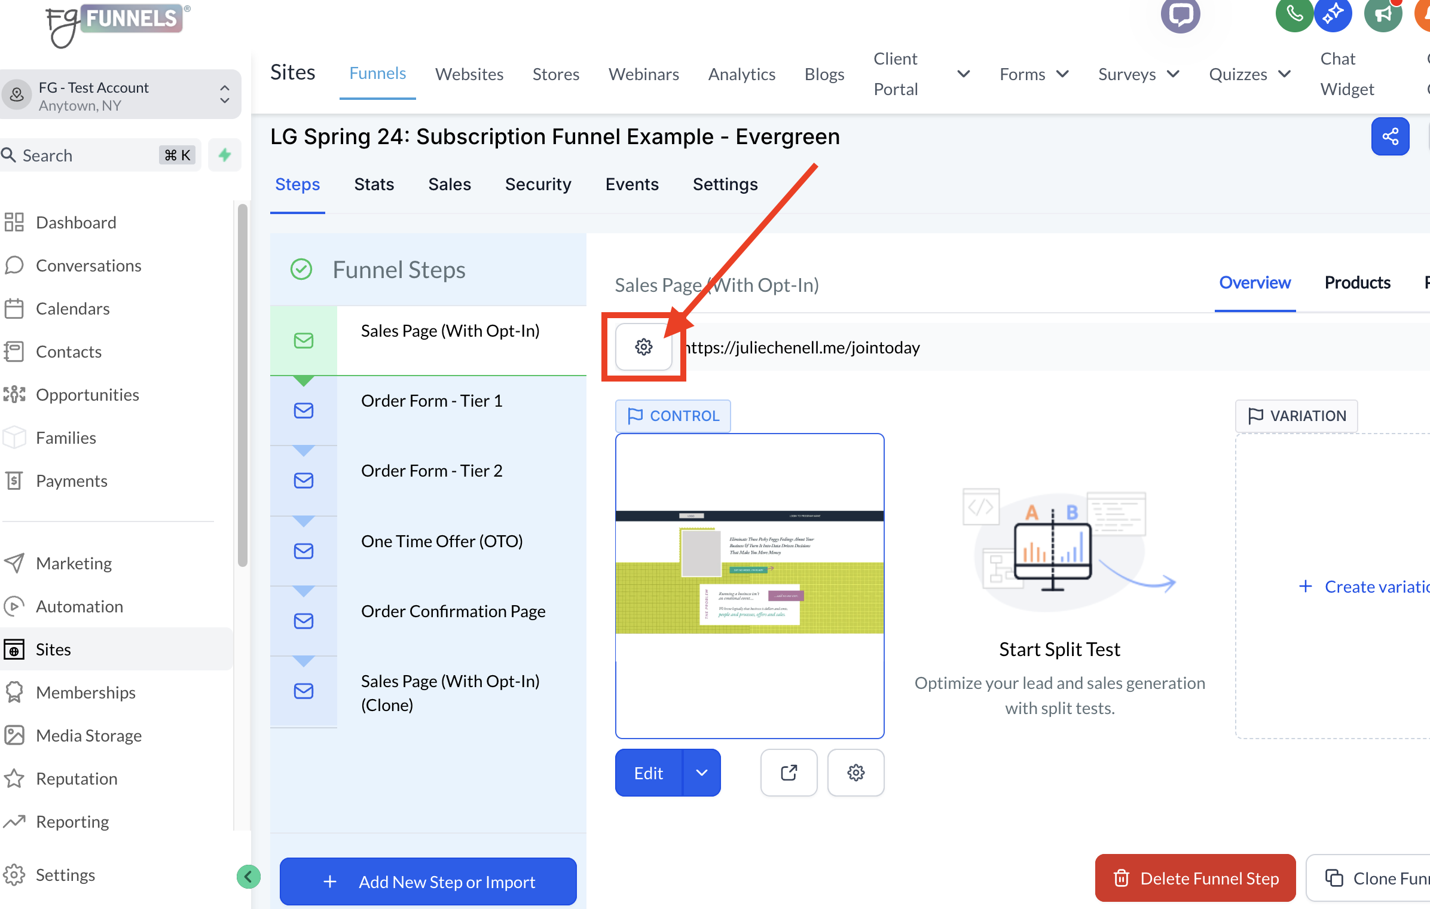Screen dimensions: 1430x909
Task: Click the megaphone announcements icon
Action: 1383,14
